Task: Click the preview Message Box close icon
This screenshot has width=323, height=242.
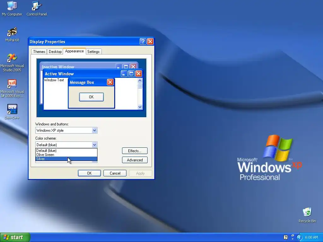Action: pos(110,82)
